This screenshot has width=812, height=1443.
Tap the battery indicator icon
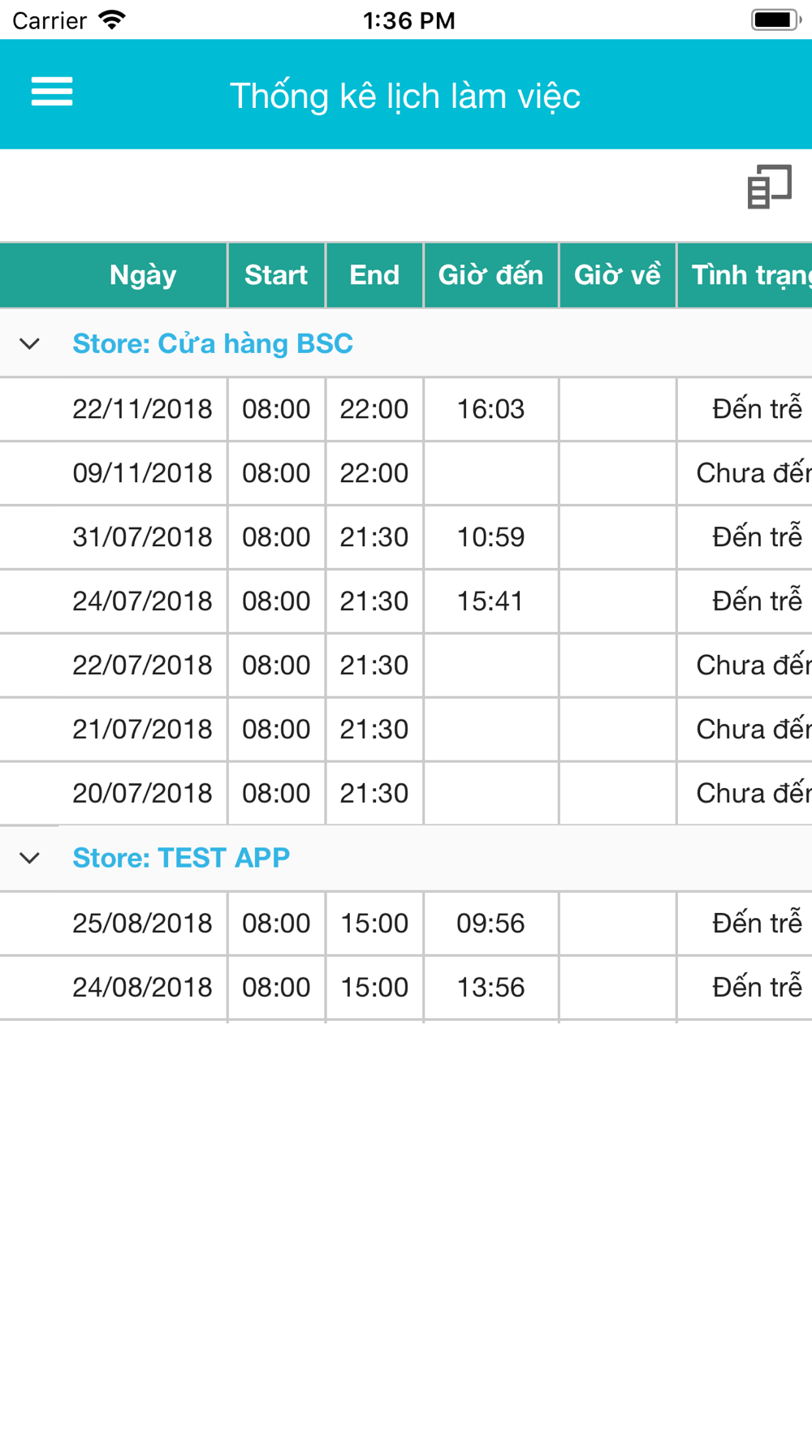(x=775, y=19)
